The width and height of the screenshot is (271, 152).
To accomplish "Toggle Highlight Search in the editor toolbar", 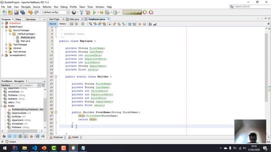I will point(104,24).
